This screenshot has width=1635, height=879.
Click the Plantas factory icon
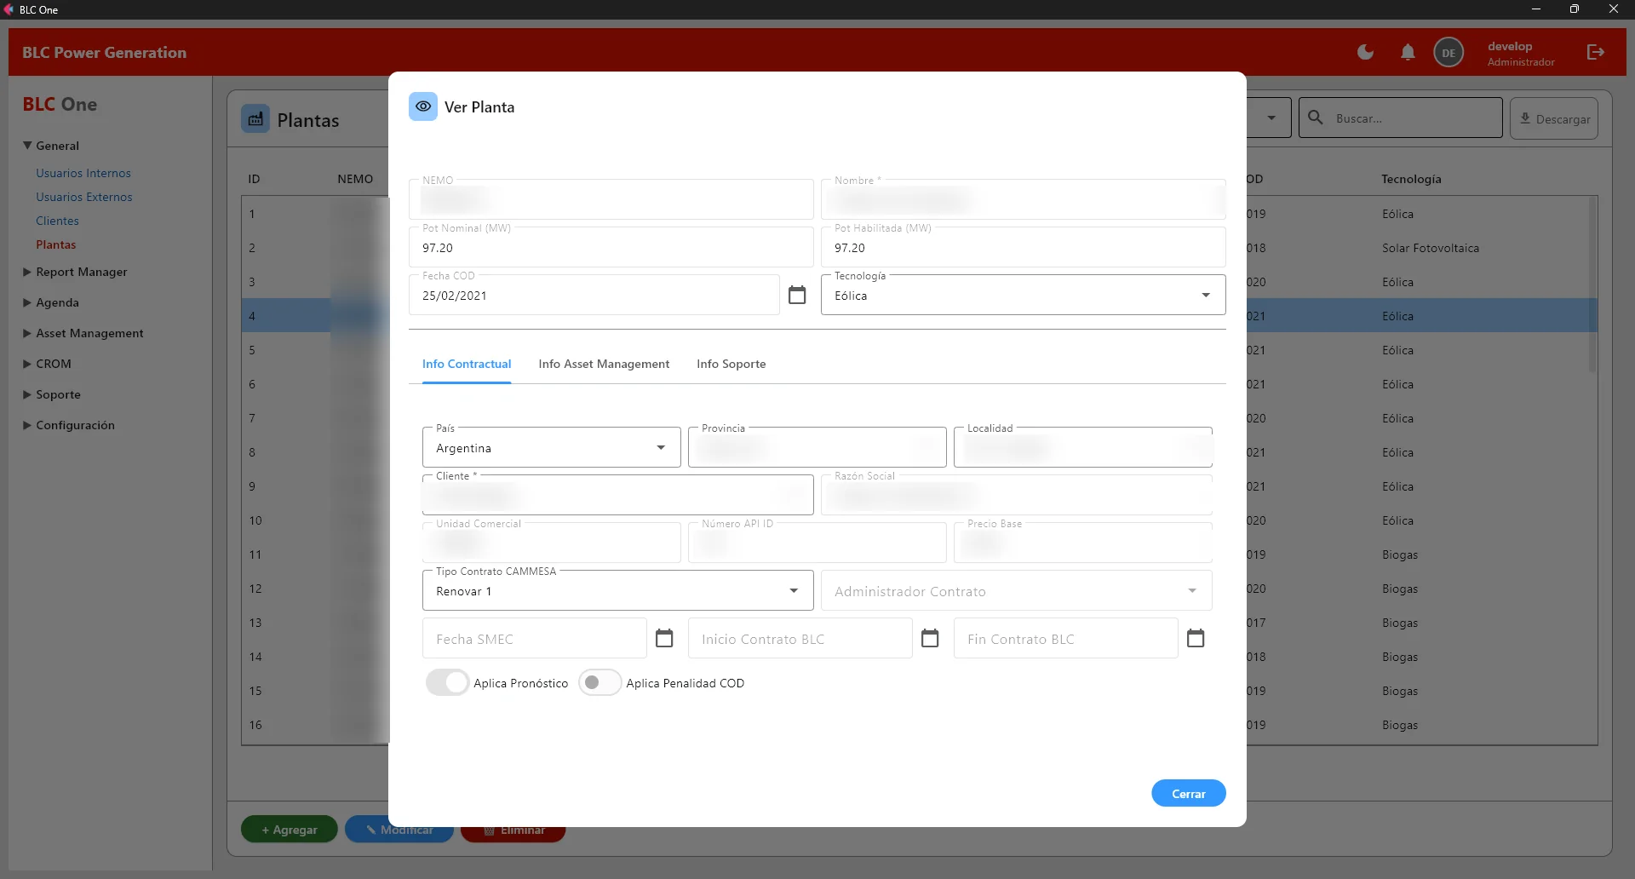[x=255, y=119]
